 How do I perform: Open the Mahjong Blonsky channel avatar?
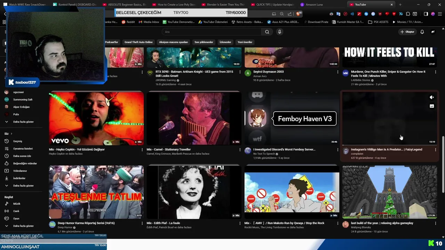click(x=346, y=224)
